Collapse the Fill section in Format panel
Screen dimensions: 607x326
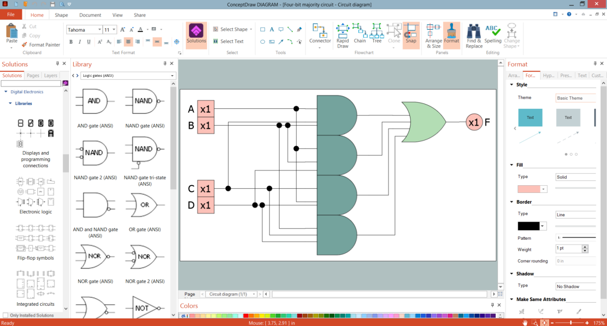[512, 165]
